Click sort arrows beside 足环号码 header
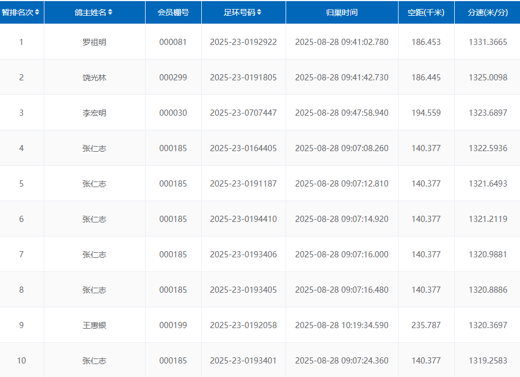Image resolution: width=520 pixels, height=377 pixels. [x=259, y=12]
